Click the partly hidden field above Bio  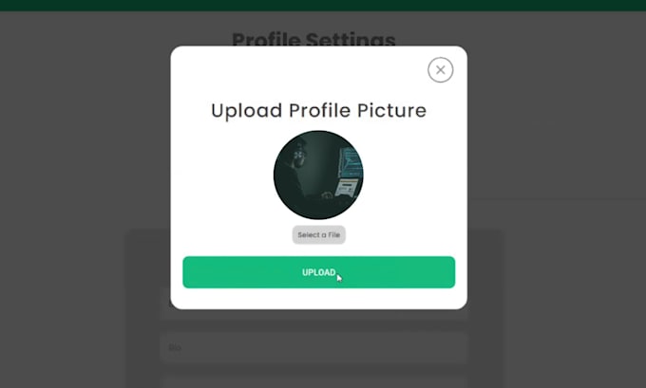[314, 314]
